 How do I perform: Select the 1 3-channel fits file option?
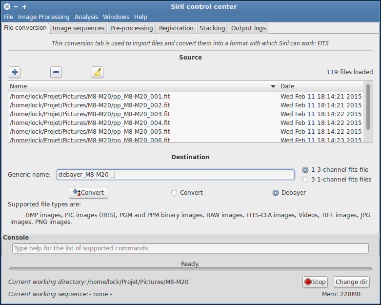[305, 170]
